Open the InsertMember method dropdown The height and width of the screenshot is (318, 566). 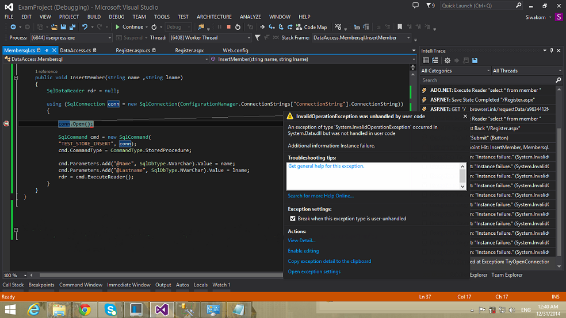313,59
